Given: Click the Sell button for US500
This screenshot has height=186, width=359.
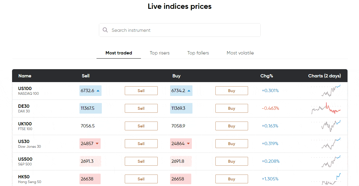Looking at the screenshot, I should coord(141,161).
